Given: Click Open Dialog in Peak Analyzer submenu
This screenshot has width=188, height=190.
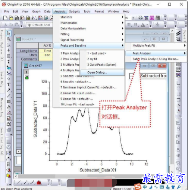Looking at the screenshot, I should (x=102, y=72).
